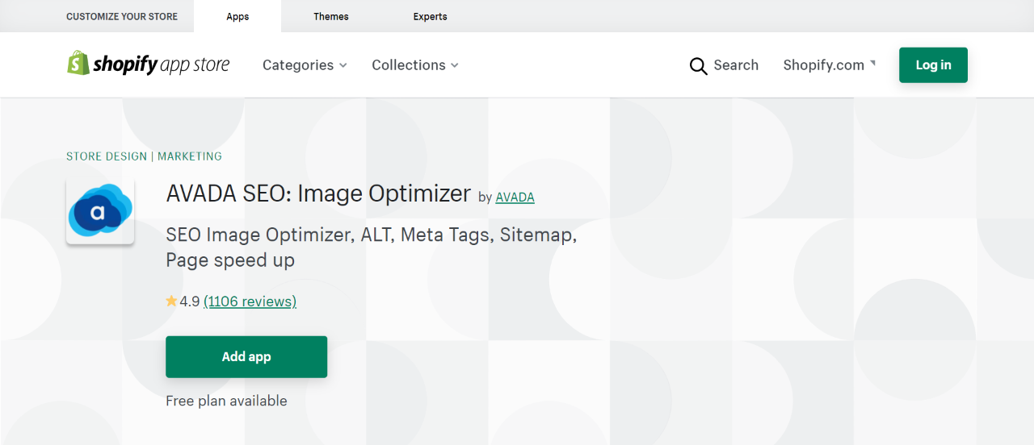
Task: Expand the Categories dropdown menu
Action: click(x=305, y=65)
